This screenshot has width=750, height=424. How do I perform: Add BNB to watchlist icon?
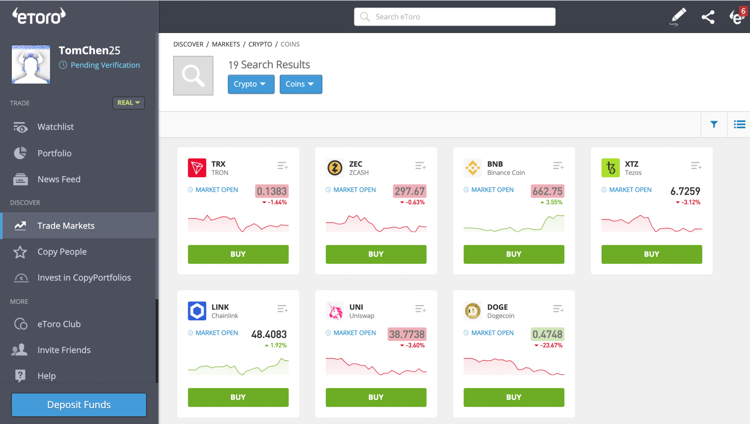tap(558, 166)
